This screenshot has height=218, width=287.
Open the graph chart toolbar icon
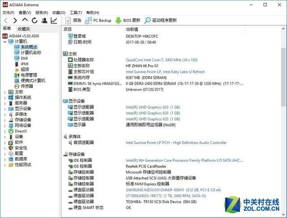pos(54,21)
